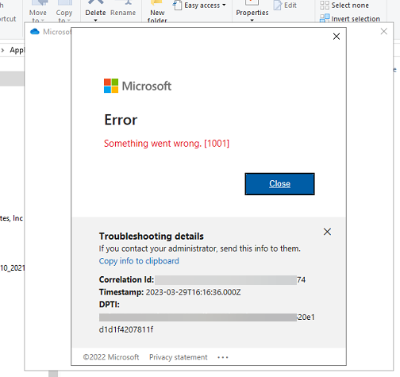Click Copy info to clipboard link
This screenshot has height=377, width=400.
coord(139,261)
